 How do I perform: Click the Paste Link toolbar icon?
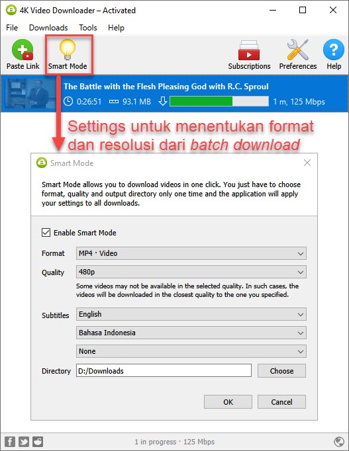point(23,50)
